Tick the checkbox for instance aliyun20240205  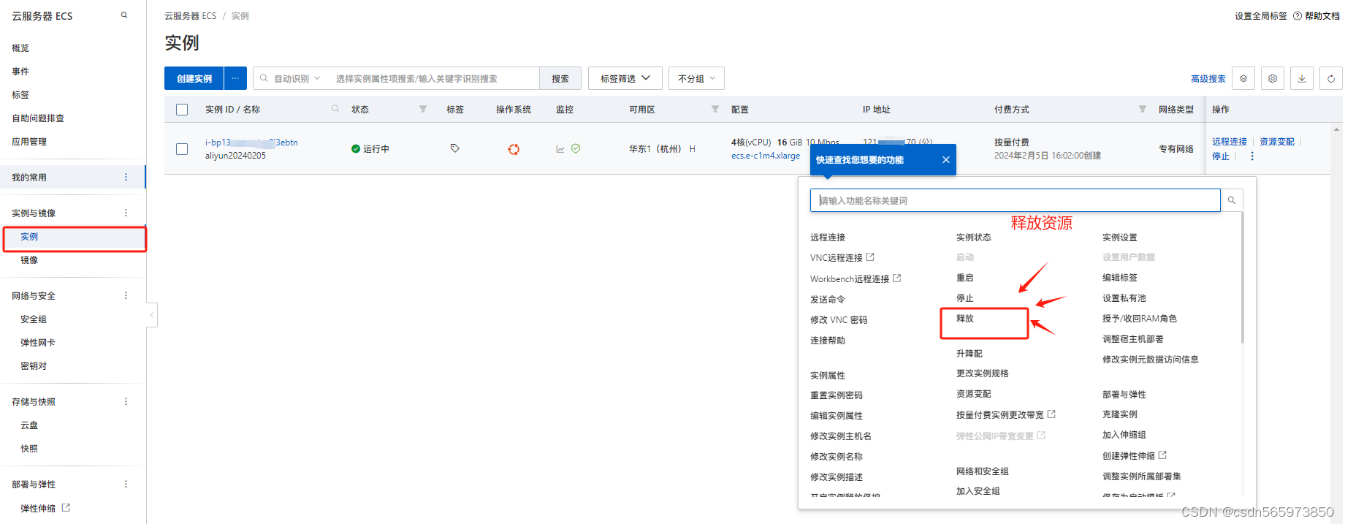tap(182, 149)
